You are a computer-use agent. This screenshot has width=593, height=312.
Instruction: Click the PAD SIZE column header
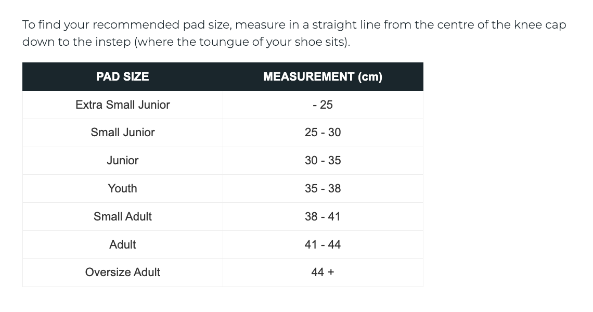[123, 77]
